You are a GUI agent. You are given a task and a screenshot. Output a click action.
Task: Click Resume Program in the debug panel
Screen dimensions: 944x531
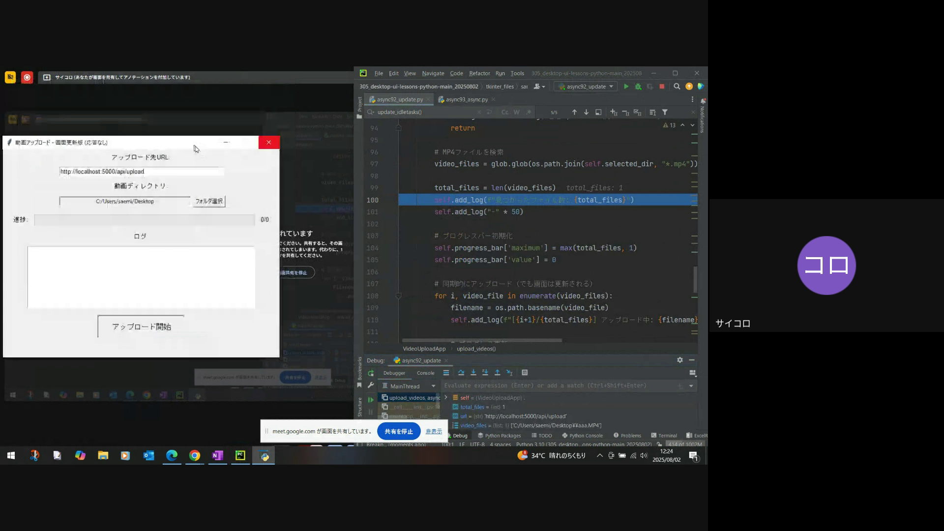click(x=371, y=400)
